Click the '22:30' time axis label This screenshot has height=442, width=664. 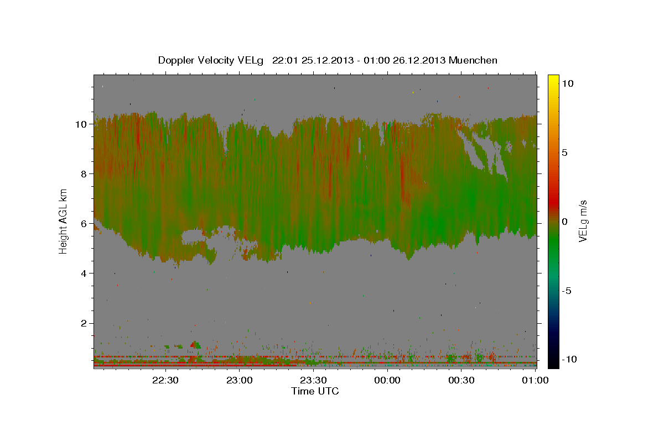tap(166, 380)
